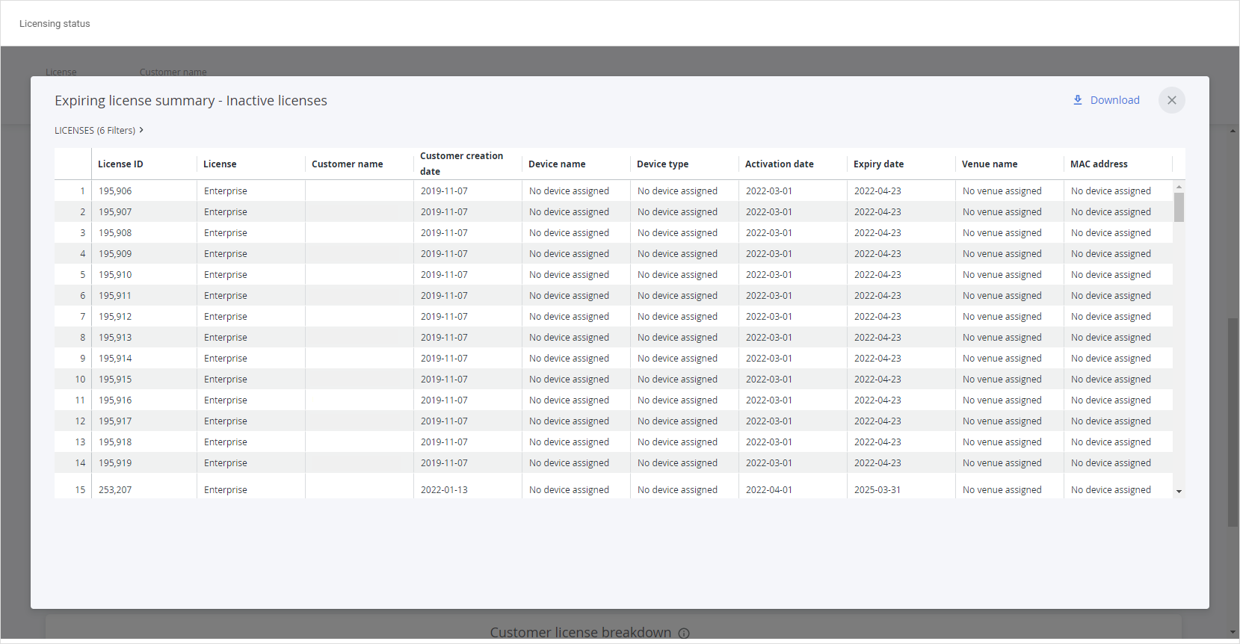Viewport: 1240px width, 644px height.
Task: Select license ID 195,907 cell
Action: (144, 212)
